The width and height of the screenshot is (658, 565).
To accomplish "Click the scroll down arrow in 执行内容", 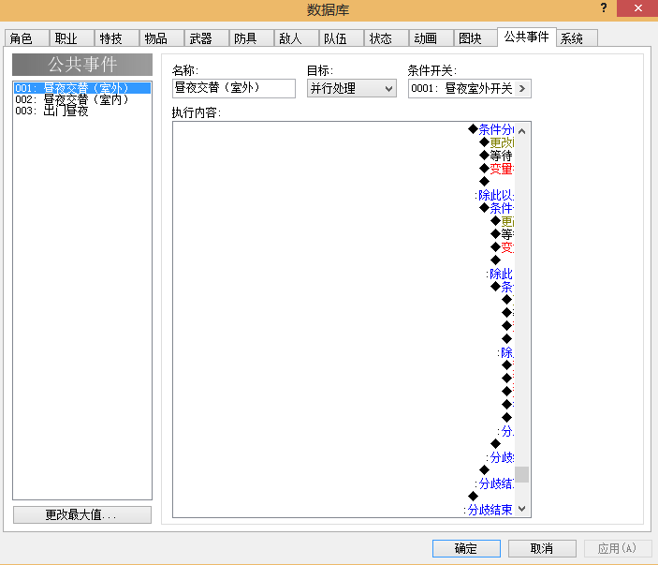I will click(522, 509).
